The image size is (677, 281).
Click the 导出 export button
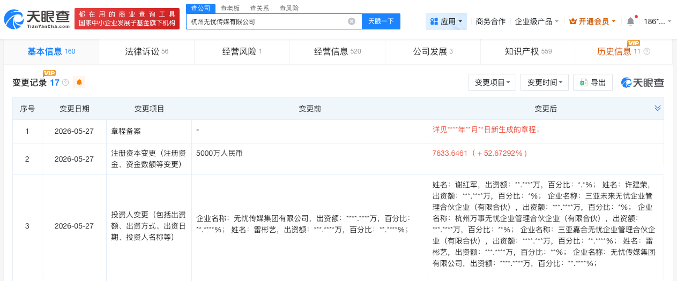[593, 82]
